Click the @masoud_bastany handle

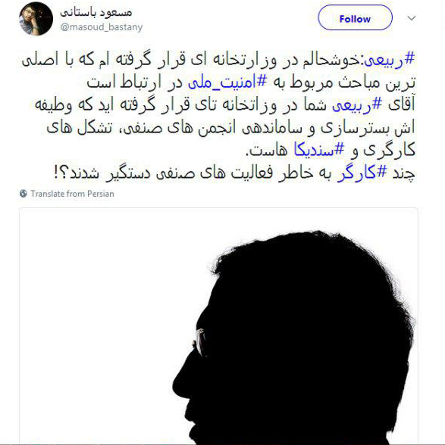click(102, 27)
